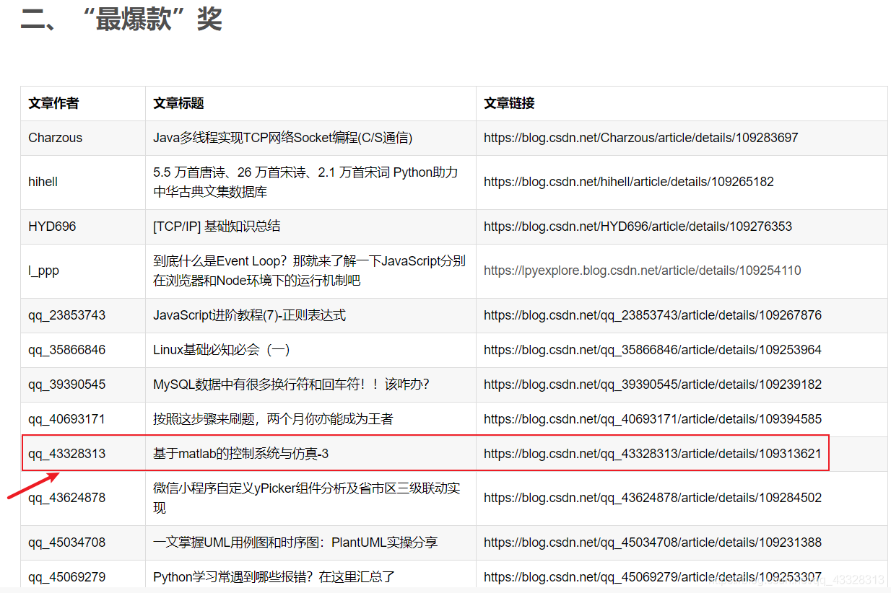Open the qq_43328313 article link
This screenshot has width=891, height=593.
coord(653,454)
